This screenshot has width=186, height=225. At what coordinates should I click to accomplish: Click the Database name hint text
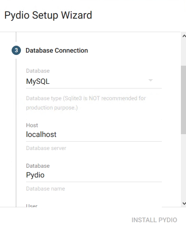point(46,189)
